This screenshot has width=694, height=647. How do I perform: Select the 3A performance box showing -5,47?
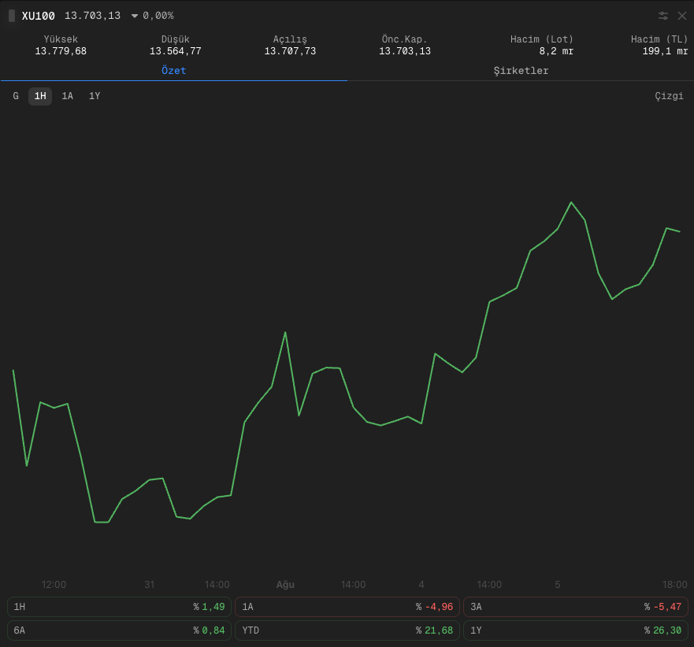tap(576, 607)
